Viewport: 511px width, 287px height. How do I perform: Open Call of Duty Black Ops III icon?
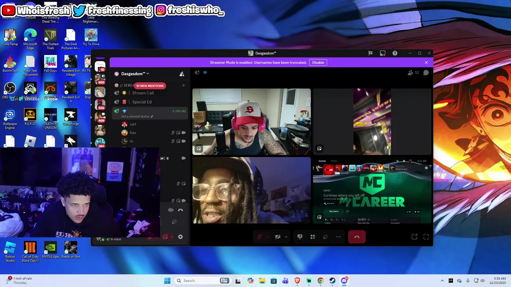30,252
